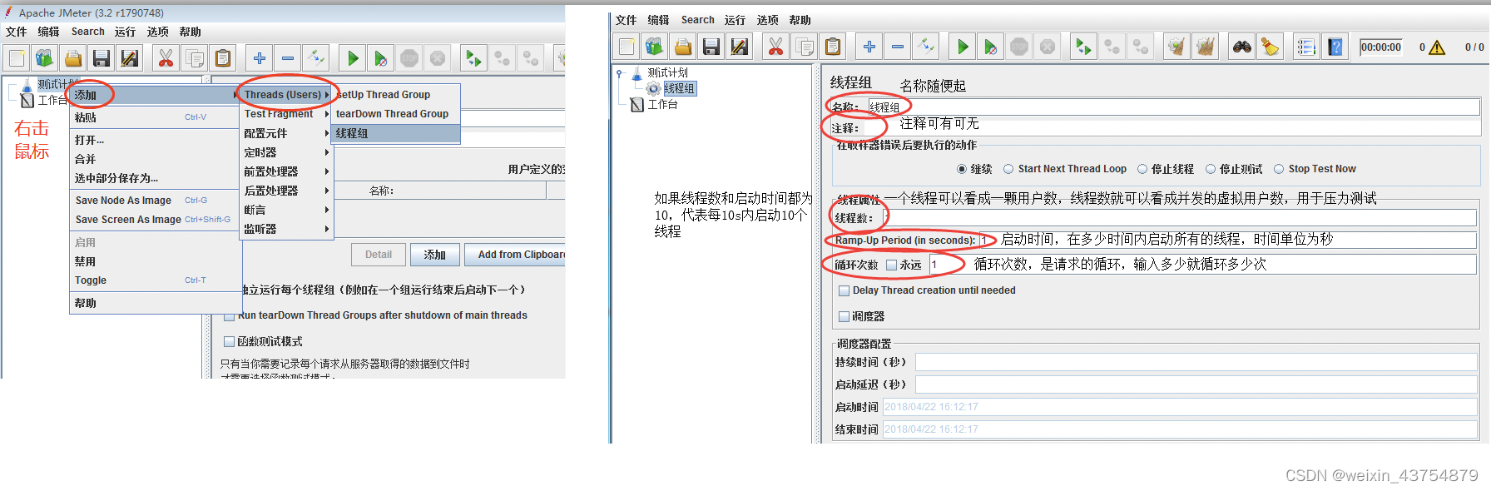The image size is (1491, 491).
Task: Toggle the 函数测试模式 checkbox in left window
Action: tap(229, 341)
